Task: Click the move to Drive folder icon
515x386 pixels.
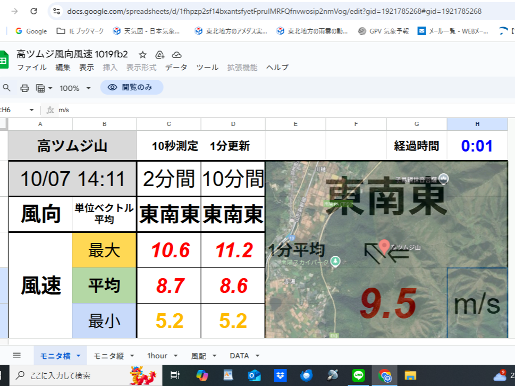Action: [x=159, y=55]
